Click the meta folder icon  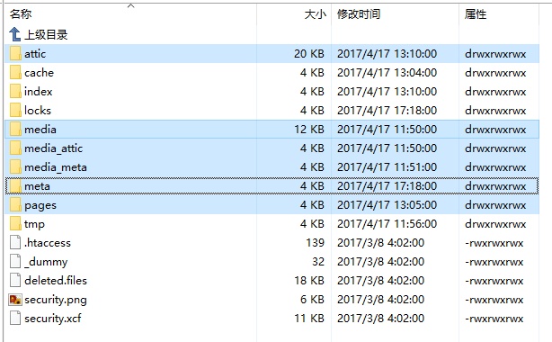click(15, 186)
